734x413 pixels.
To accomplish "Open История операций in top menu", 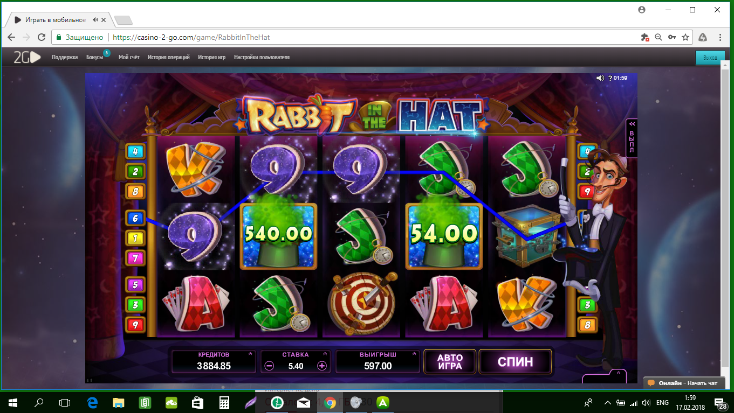I will [x=169, y=57].
